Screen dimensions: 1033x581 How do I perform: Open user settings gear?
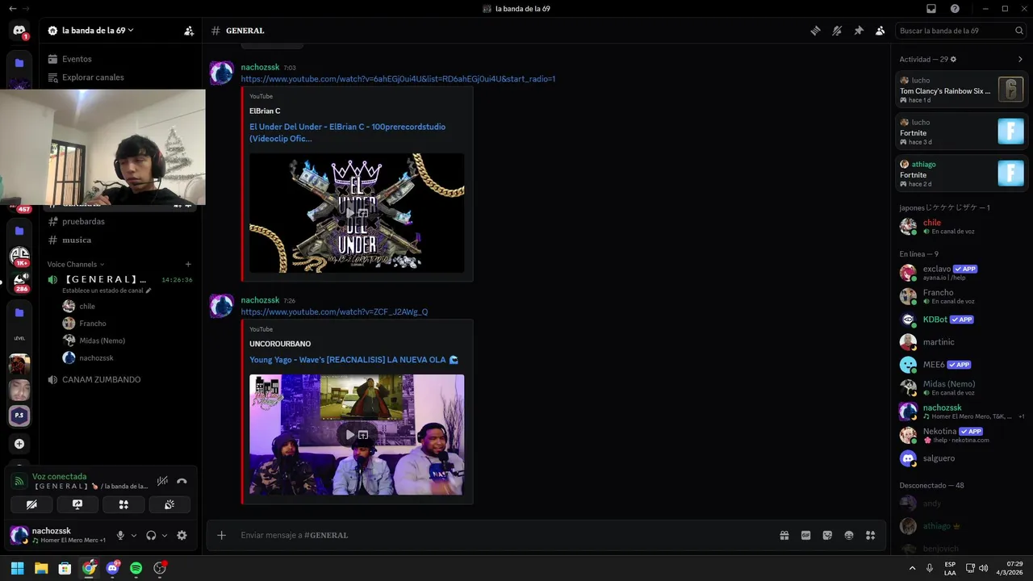pyautogui.click(x=182, y=535)
